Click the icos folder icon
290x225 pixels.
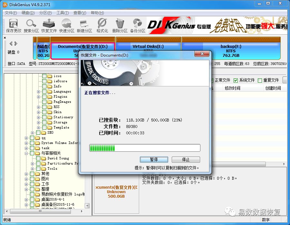[49, 76]
